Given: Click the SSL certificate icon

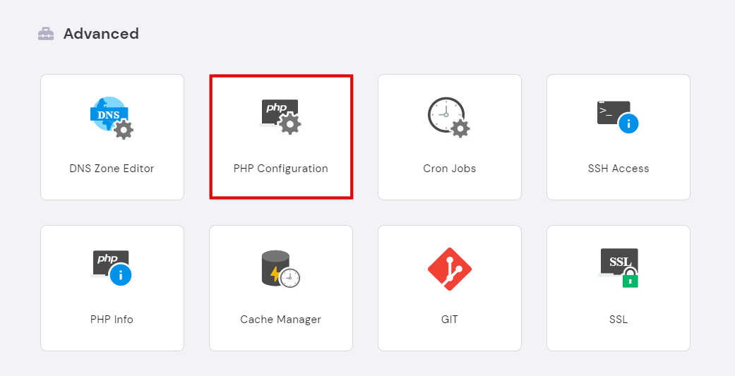Looking at the screenshot, I should pyautogui.click(x=619, y=267).
